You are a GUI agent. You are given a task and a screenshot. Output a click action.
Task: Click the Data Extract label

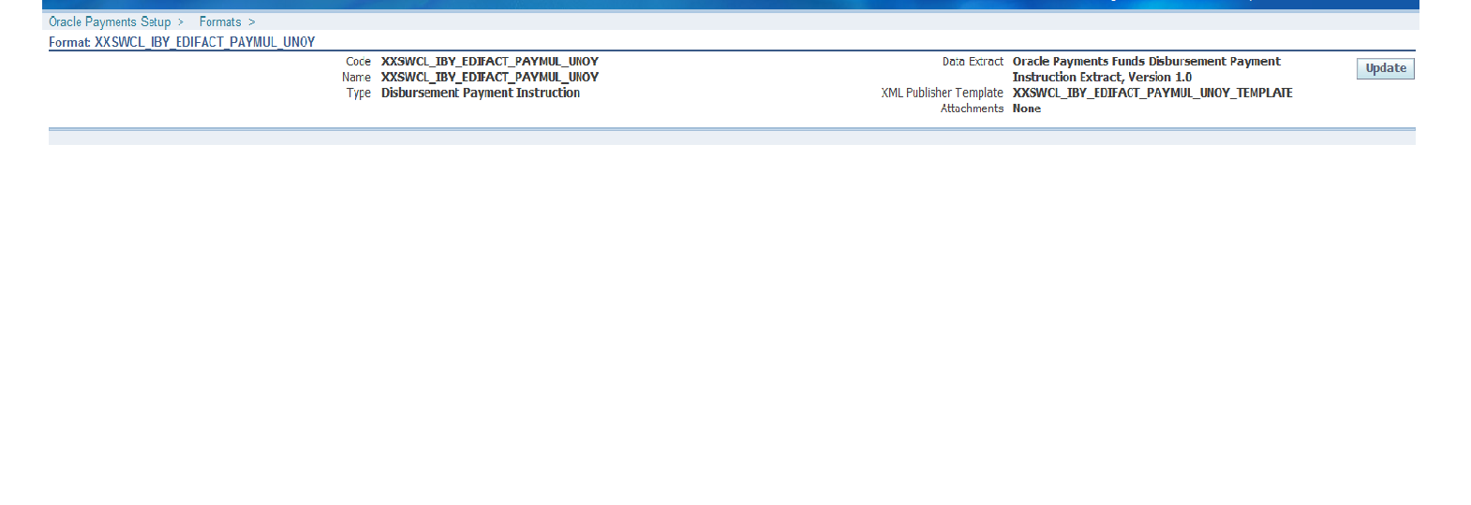click(973, 62)
